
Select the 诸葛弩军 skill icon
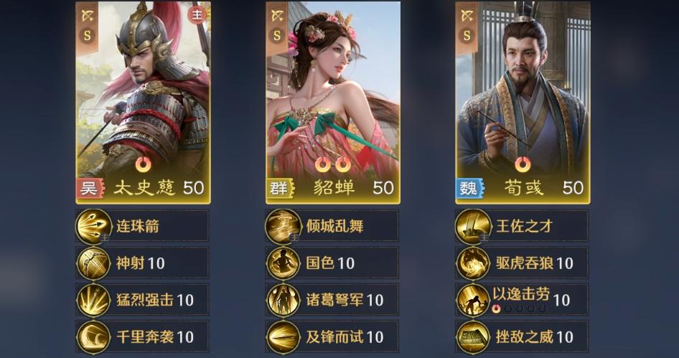pos(284,300)
